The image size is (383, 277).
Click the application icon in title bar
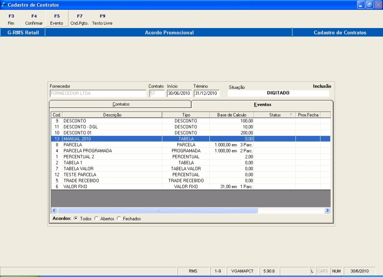[x=4, y=4]
